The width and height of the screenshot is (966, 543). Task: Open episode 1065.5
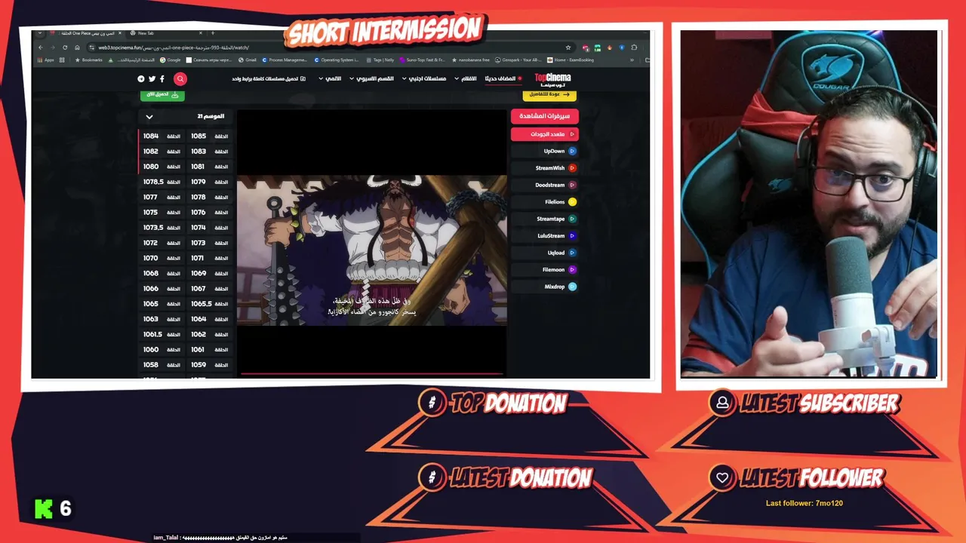coord(209,304)
